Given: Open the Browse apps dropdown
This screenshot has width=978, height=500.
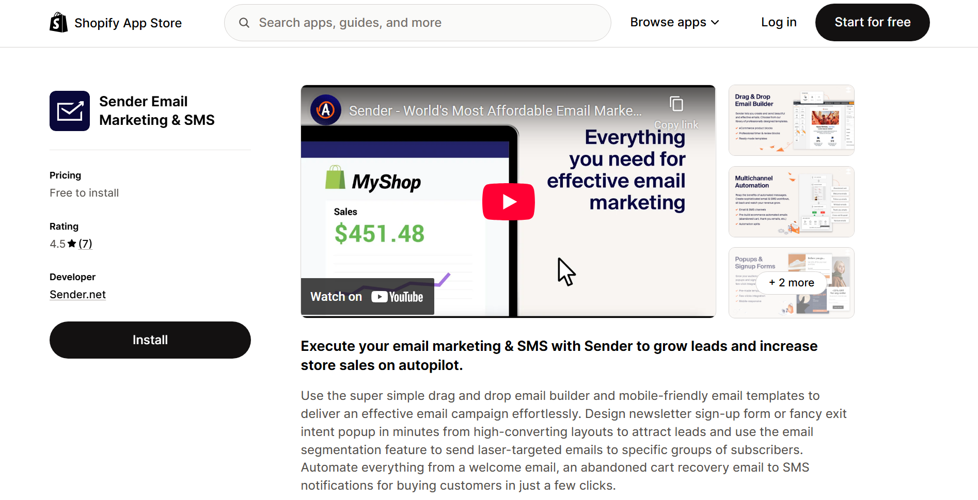Looking at the screenshot, I should point(668,22).
